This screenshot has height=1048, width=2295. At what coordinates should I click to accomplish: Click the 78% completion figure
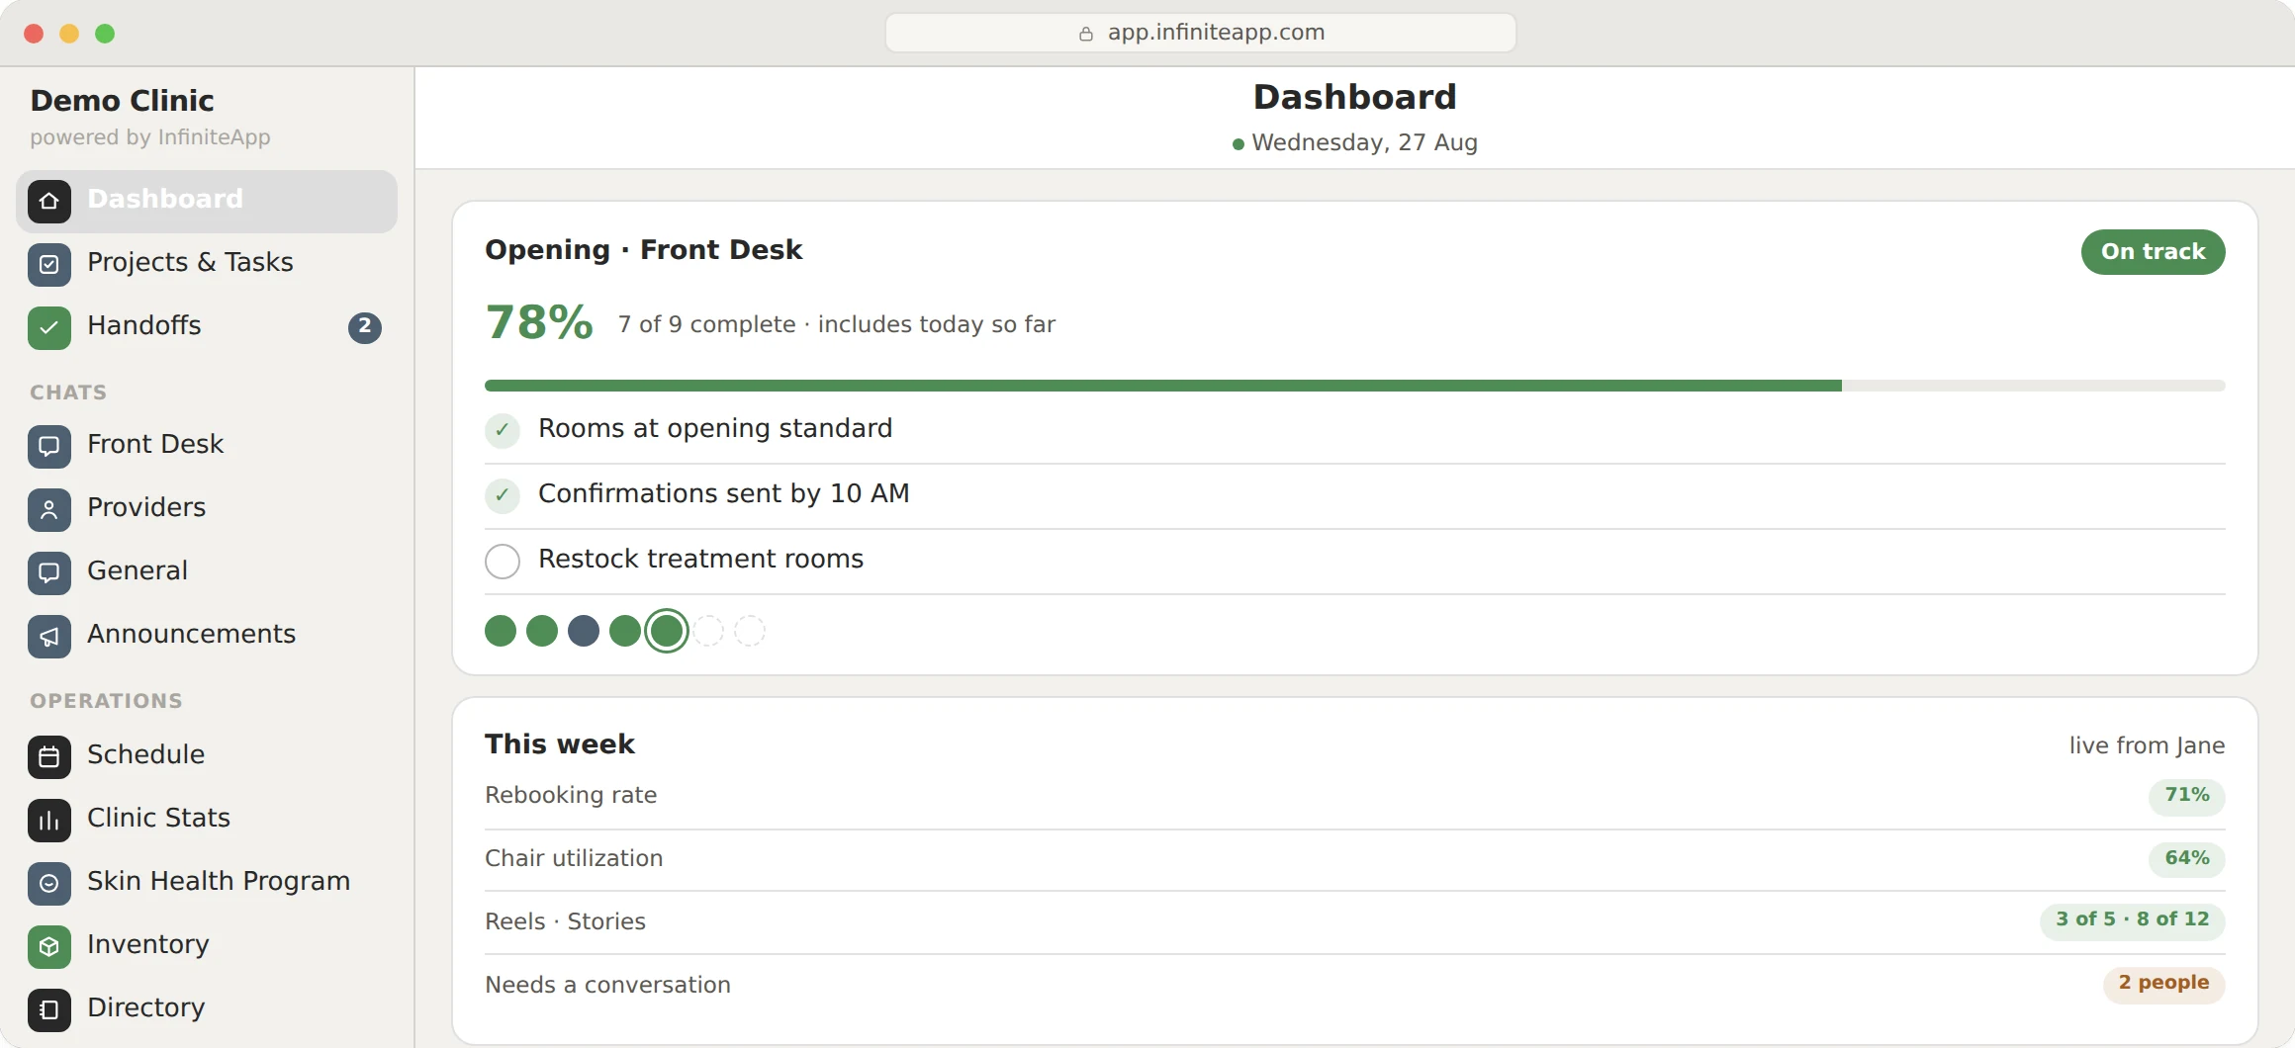click(x=539, y=323)
